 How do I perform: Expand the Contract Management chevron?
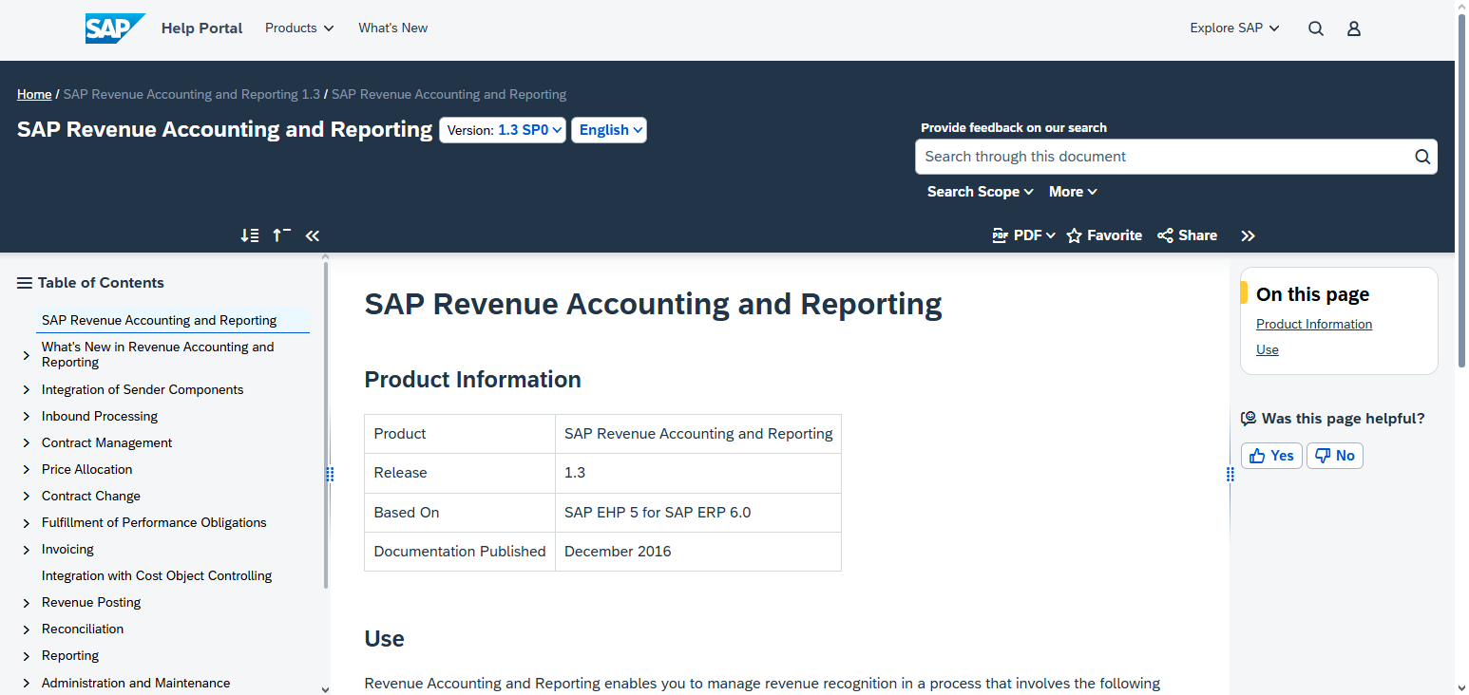point(27,443)
